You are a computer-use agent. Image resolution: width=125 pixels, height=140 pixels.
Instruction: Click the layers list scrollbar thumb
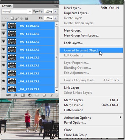[57, 57]
